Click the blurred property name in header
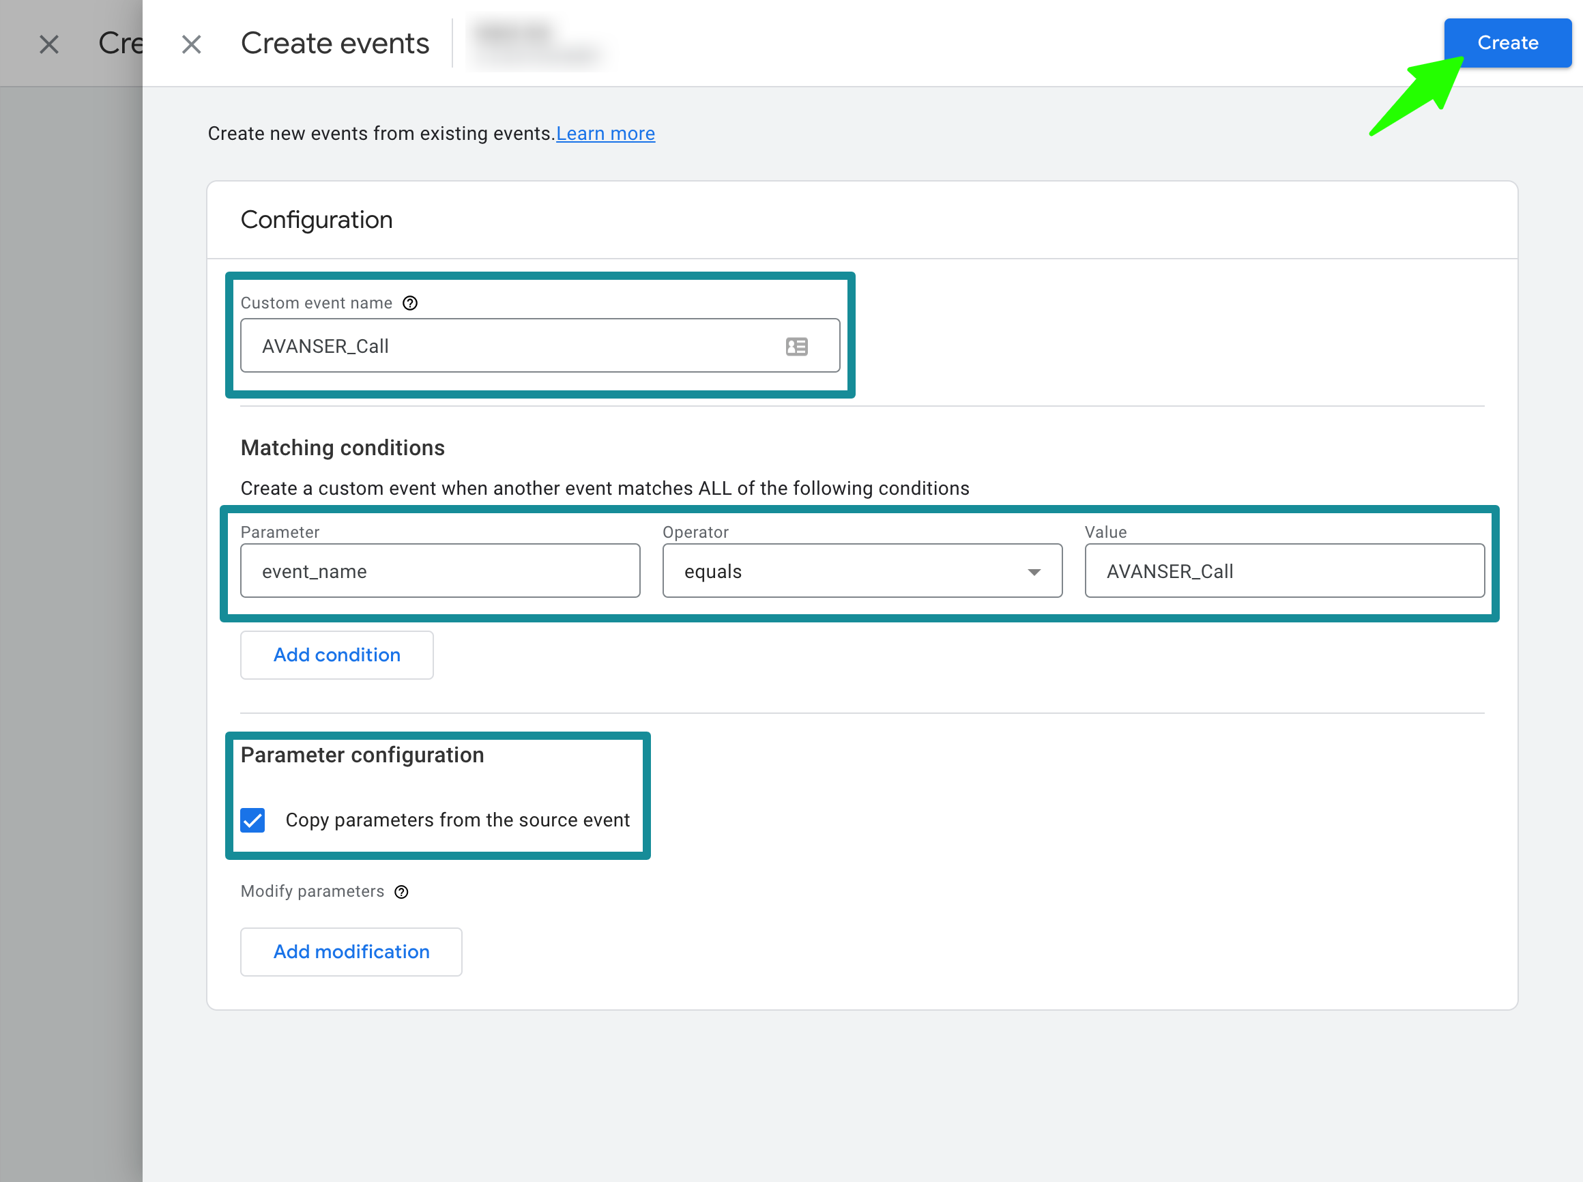This screenshot has height=1182, width=1583. point(536,43)
